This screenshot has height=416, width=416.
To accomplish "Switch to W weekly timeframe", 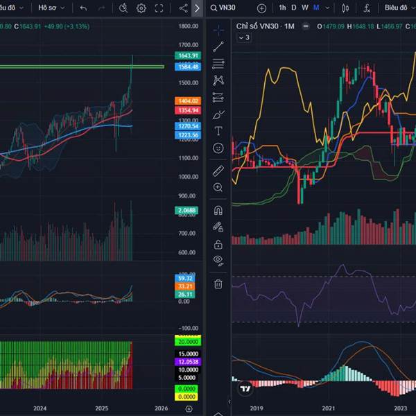I will pos(305,8).
